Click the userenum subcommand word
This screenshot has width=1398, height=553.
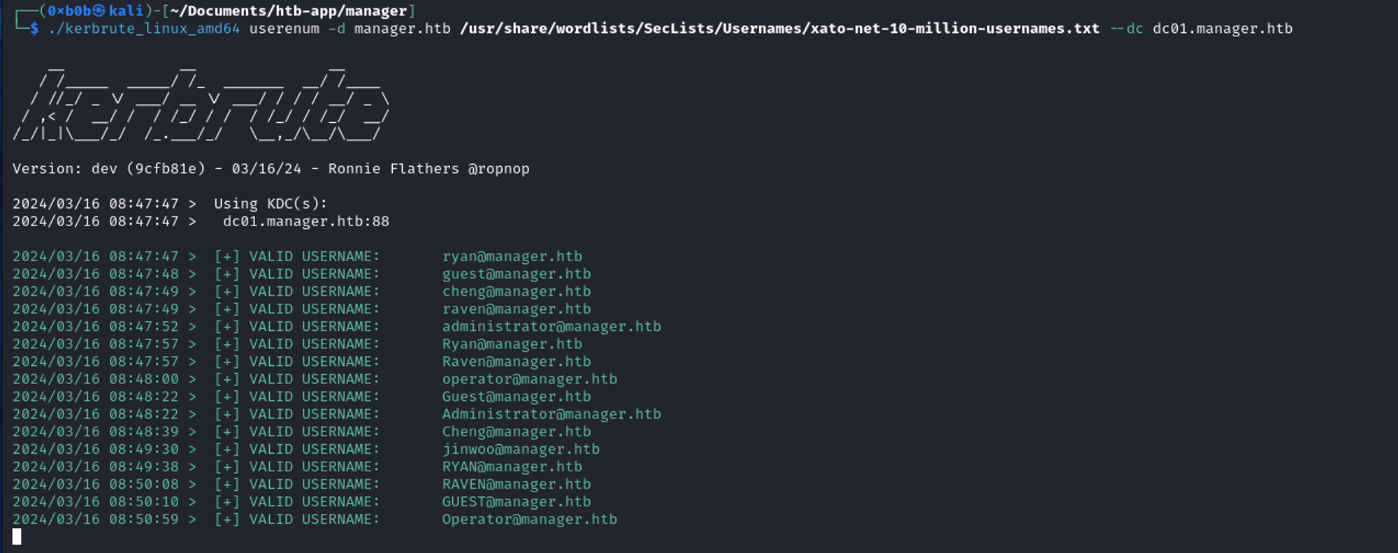click(x=284, y=29)
